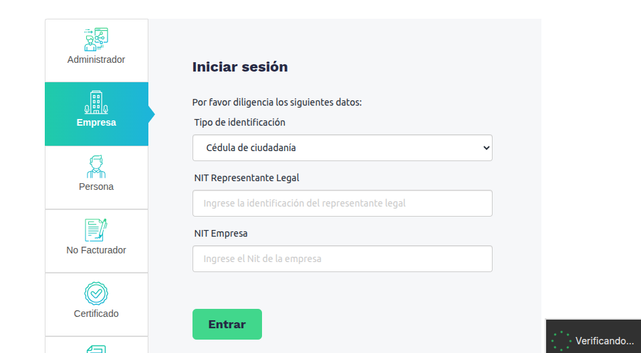Screen dimensions: 641x353
Task: Click the Iniciar sesión heading
Action: tap(240, 67)
